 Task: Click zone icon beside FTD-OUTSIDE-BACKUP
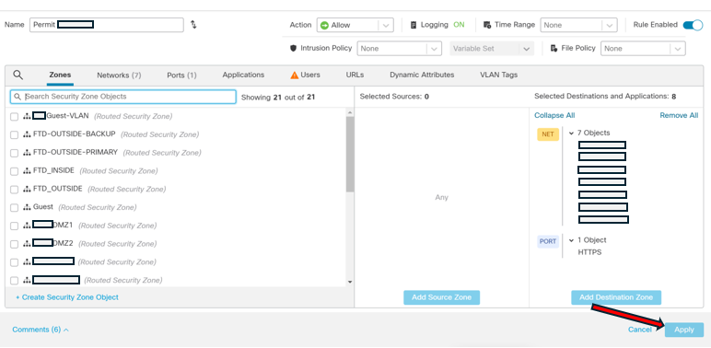point(27,134)
